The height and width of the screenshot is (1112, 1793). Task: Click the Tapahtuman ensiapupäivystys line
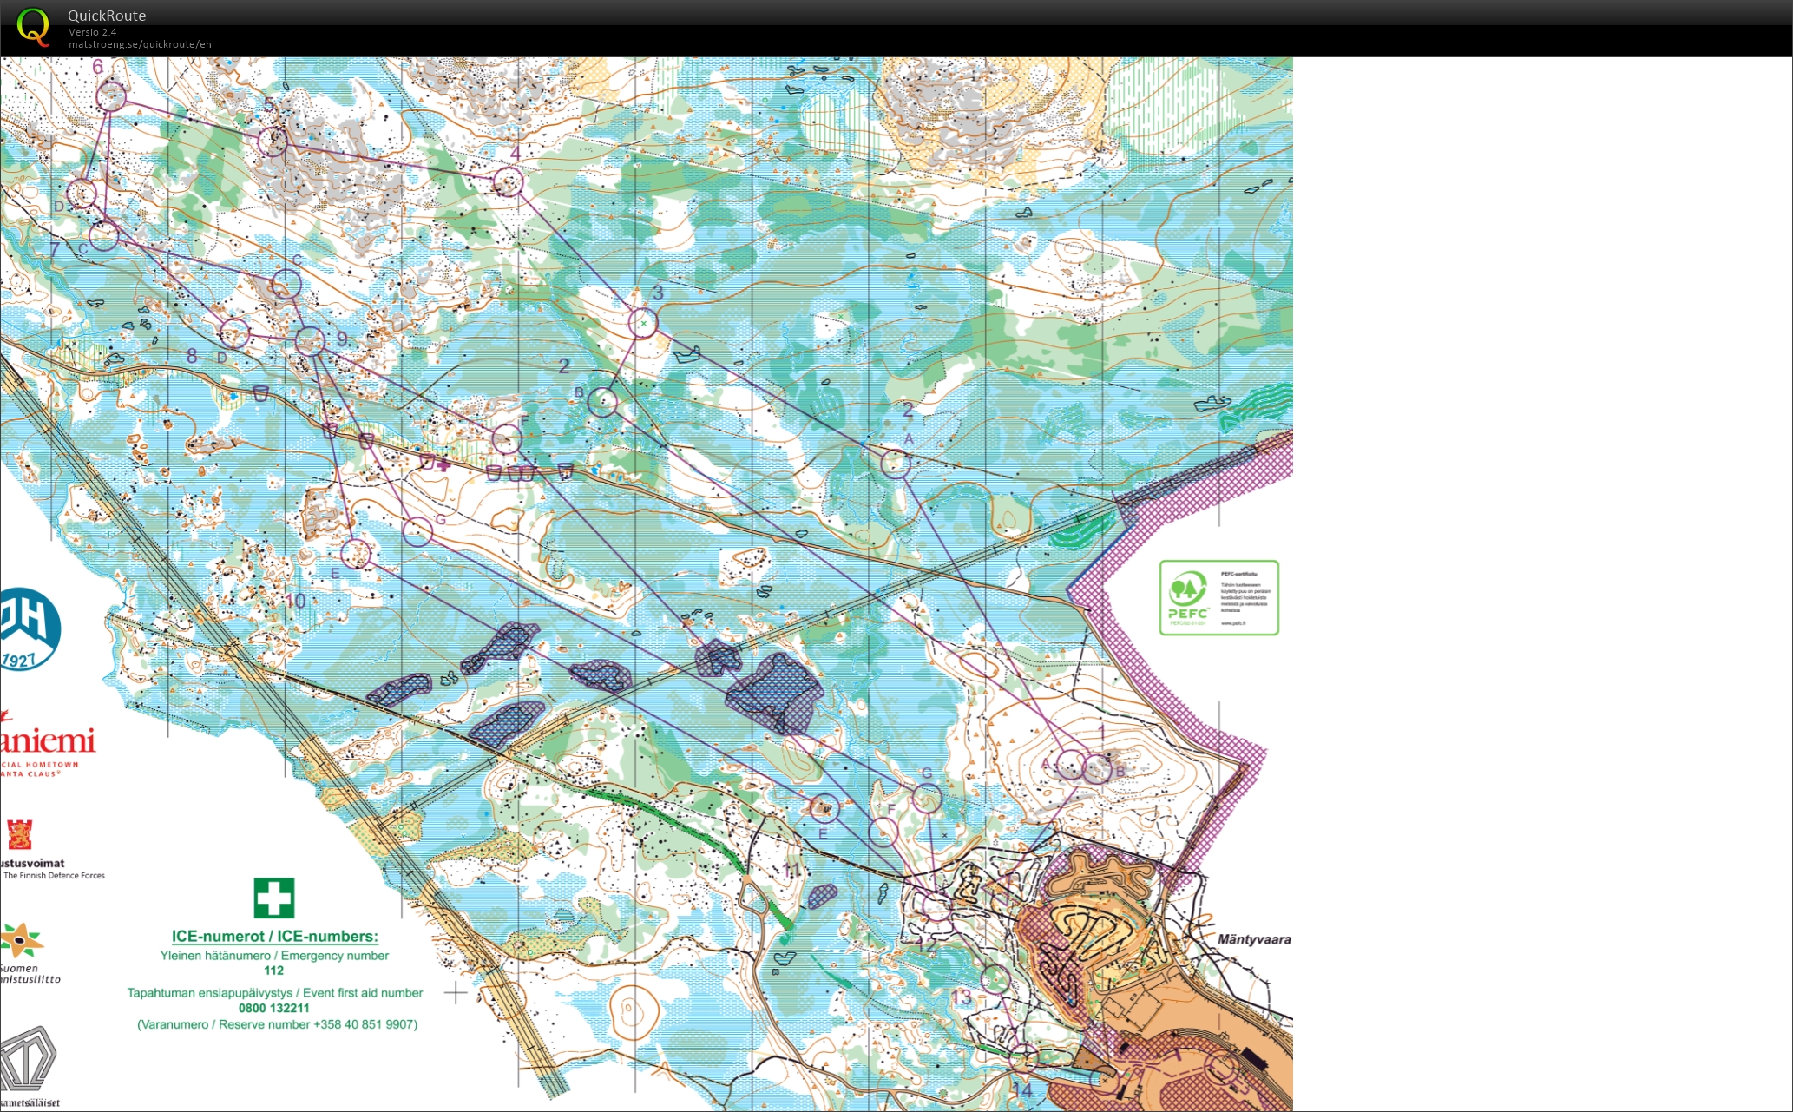click(275, 993)
